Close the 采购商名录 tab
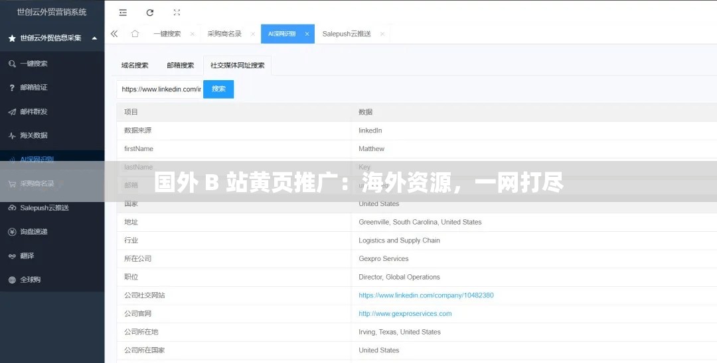The width and height of the screenshot is (717, 363). 252,34
